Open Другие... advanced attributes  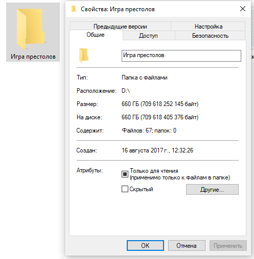[212, 189]
